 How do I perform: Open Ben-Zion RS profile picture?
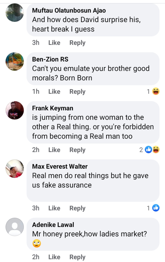pyautogui.click(x=15, y=61)
